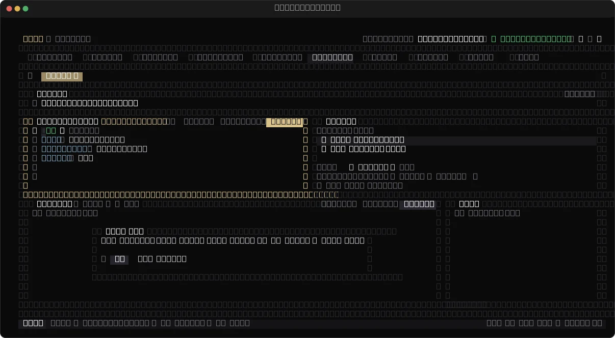Click the highlighted mode label in the bottom status bar
615x338 pixels.
(33, 323)
